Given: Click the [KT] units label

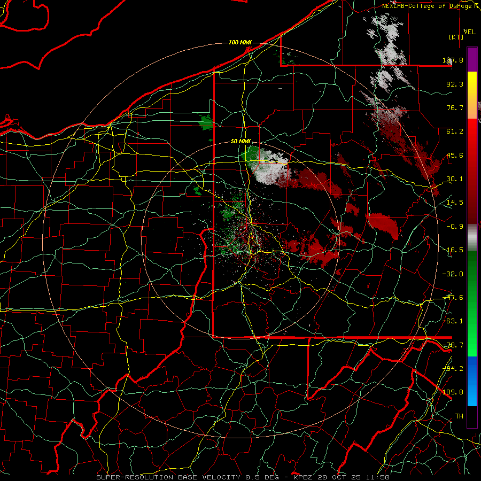Looking at the screenshot, I should point(456,37).
